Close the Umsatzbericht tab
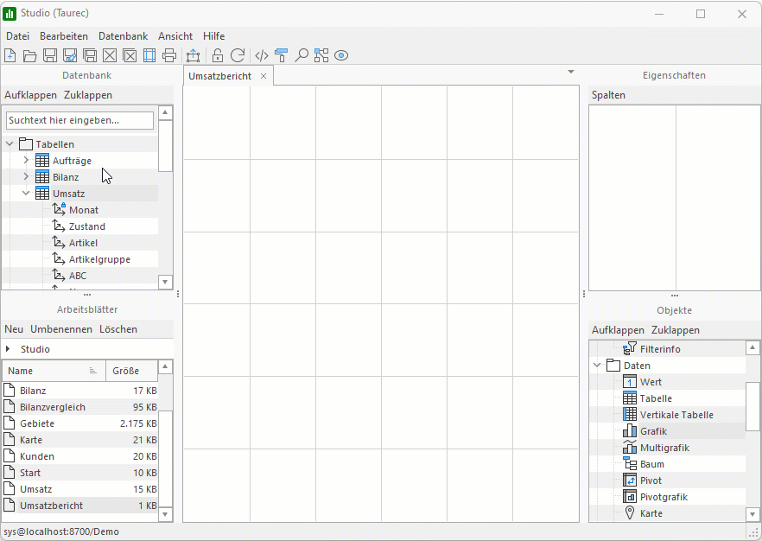 (x=264, y=76)
